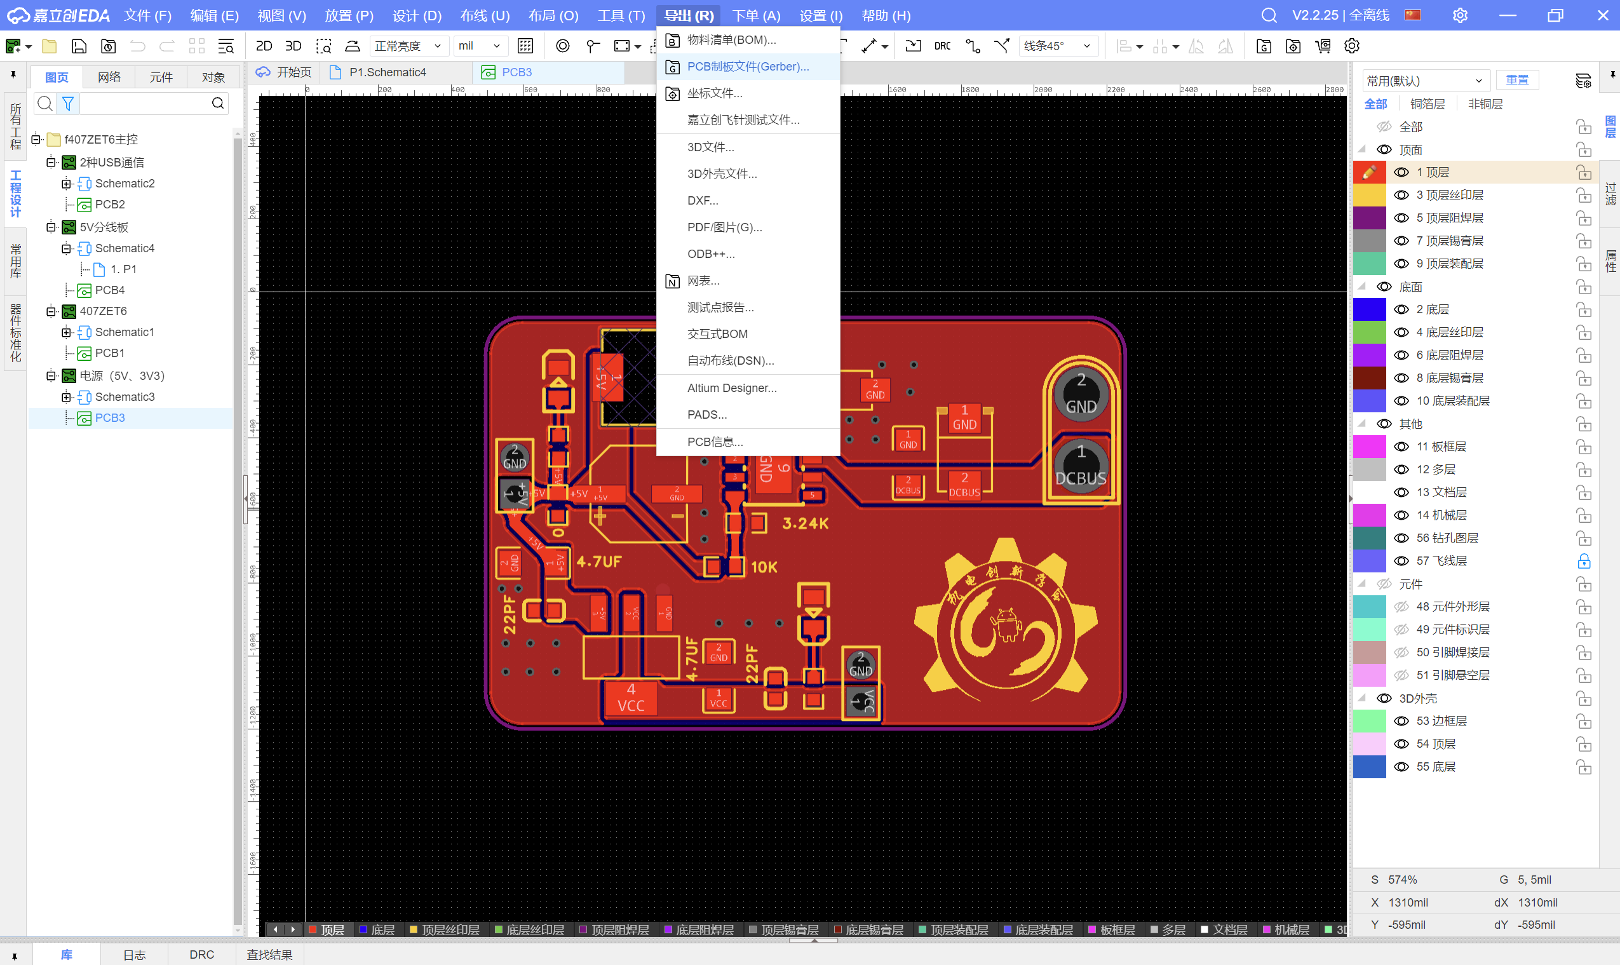The height and width of the screenshot is (965, 1620).
Task: Open find and replace toolbar icon
Action: (x=226, y=46)
